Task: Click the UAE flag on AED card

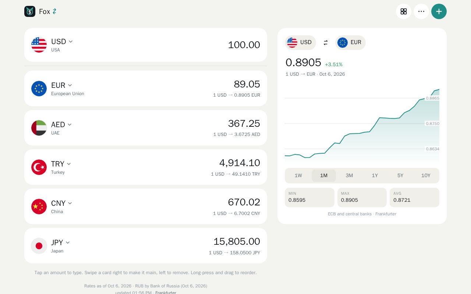Action: click(x=39, y=128)
